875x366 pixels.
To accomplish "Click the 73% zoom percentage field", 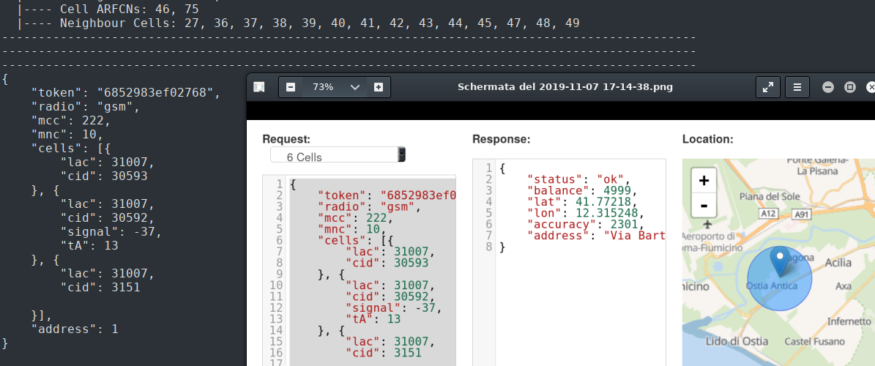I will [x=323, y=87].
